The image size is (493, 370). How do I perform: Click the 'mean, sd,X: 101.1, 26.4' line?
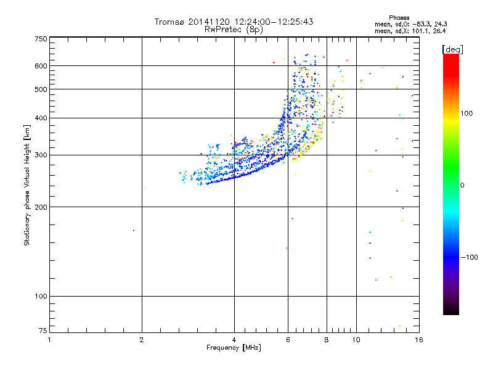[x=410, y=31]
